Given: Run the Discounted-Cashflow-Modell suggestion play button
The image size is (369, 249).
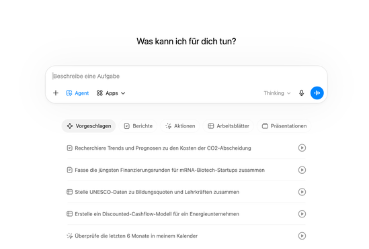Looking at the screenshot, I should tap(302, 213).
